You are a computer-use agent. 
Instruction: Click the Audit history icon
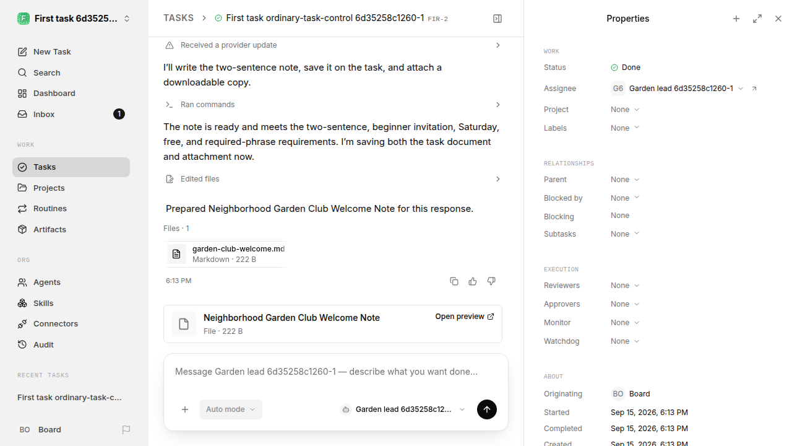tap(22, 344)
